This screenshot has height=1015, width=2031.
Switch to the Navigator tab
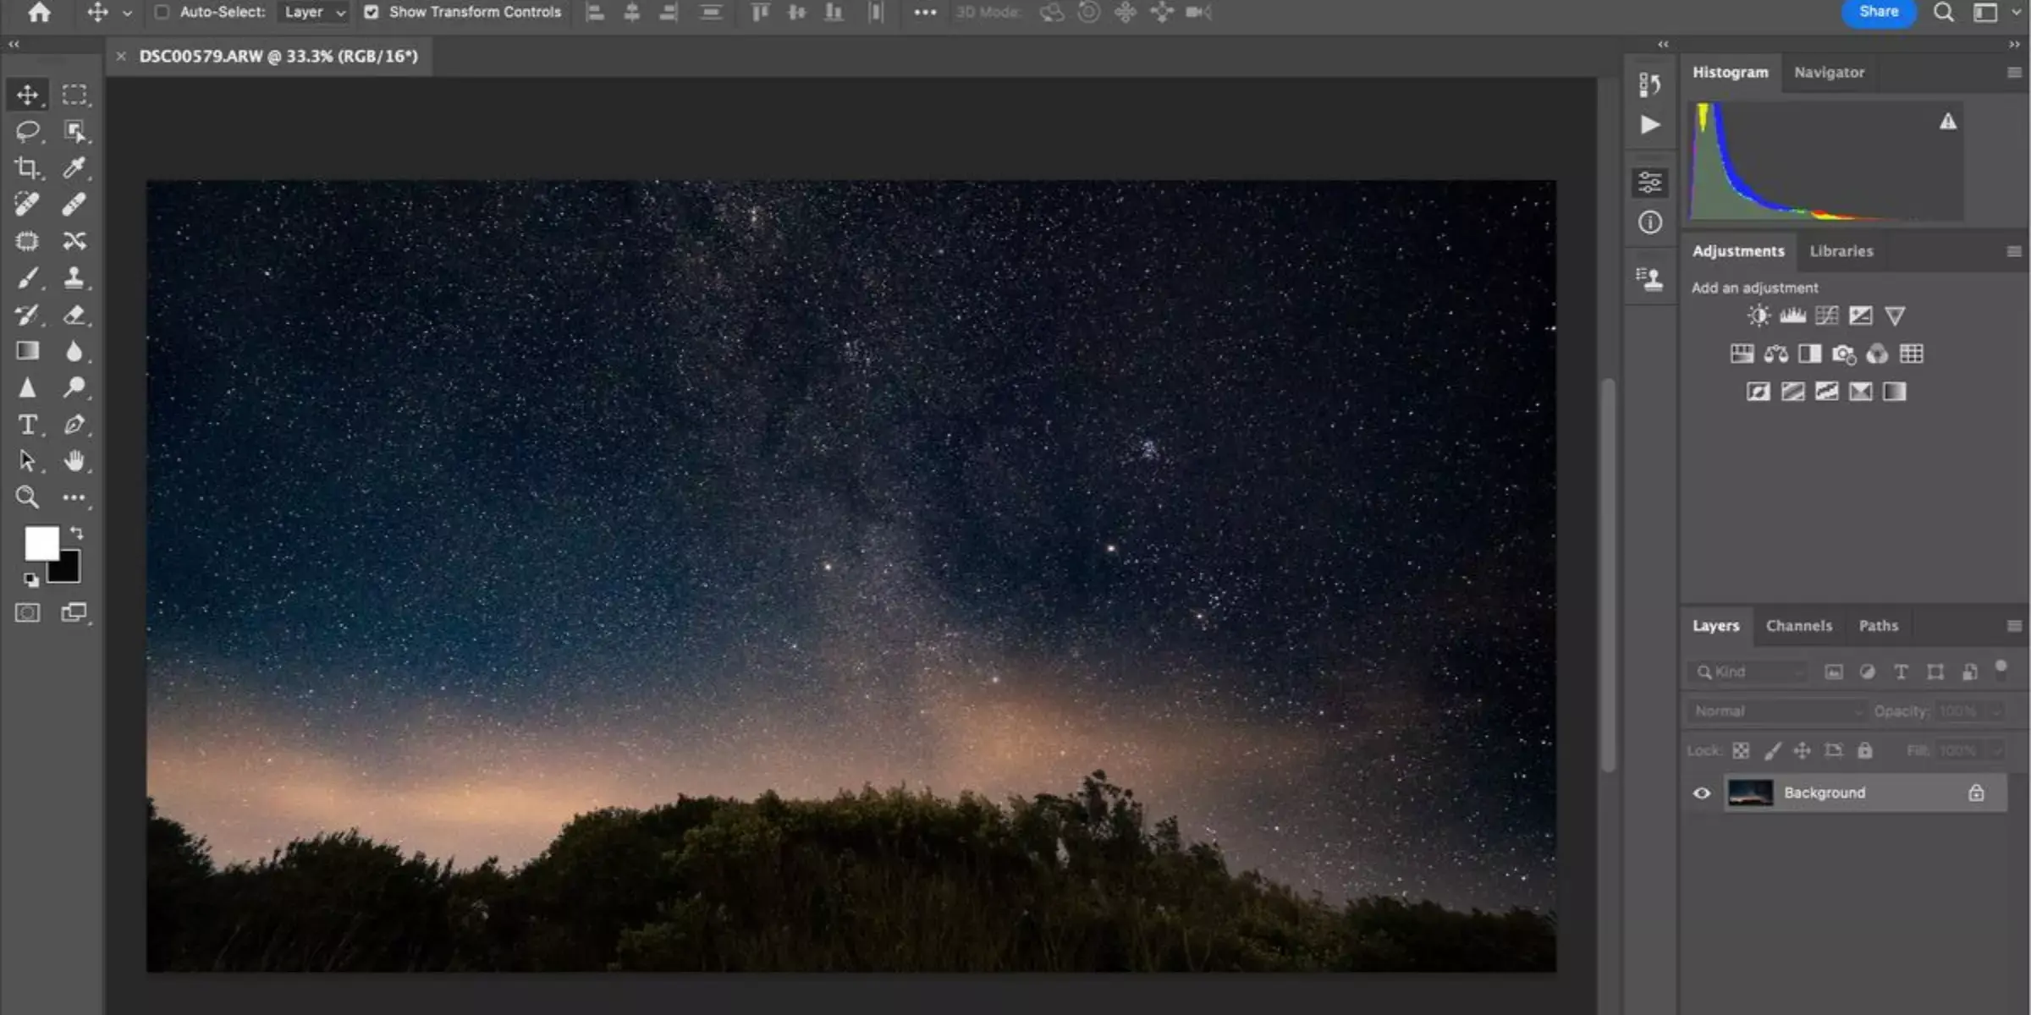coord(1828,73)
